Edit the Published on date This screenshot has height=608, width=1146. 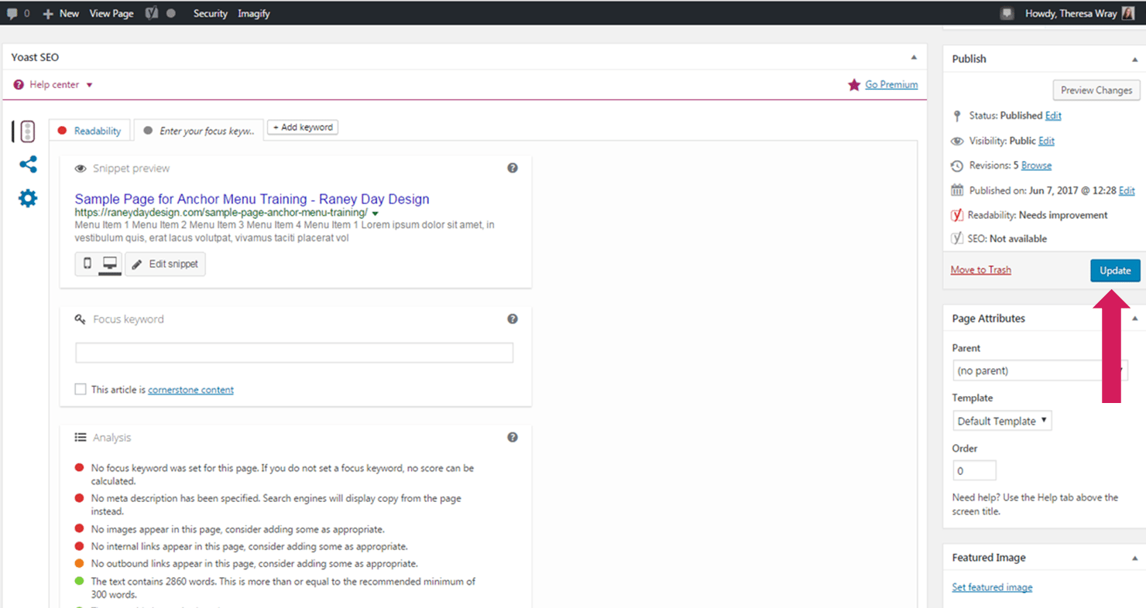(x=1127, y=190)
